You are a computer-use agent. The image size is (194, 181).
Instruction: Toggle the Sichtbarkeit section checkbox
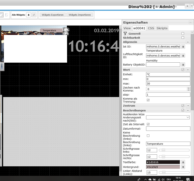(183, 38)
